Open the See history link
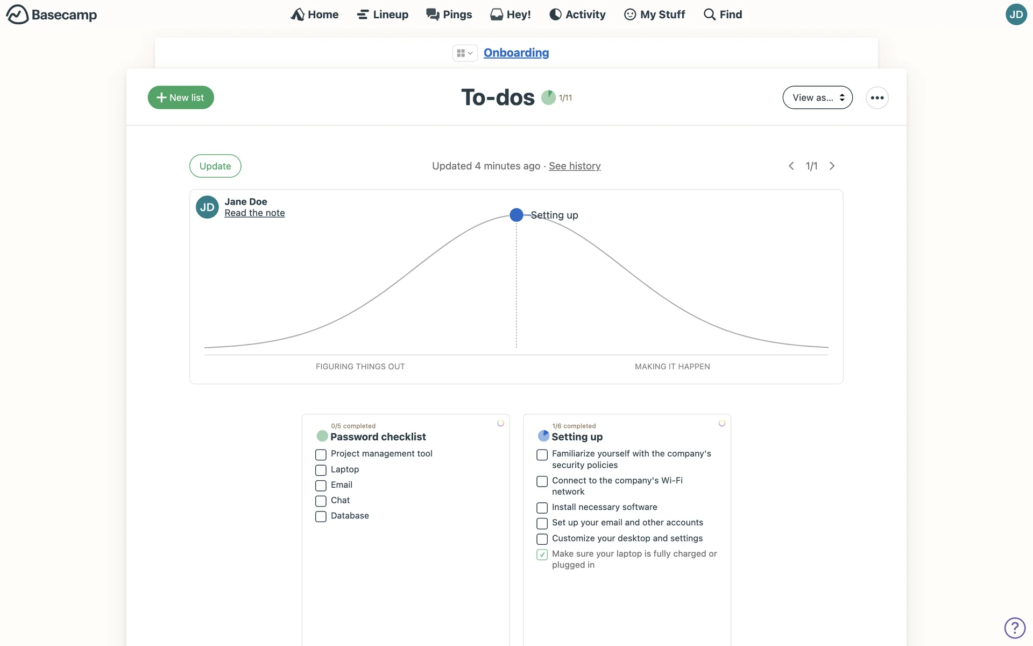 575,166
